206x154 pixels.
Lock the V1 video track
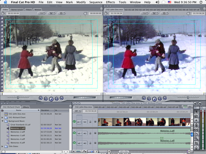click(90, 122)
